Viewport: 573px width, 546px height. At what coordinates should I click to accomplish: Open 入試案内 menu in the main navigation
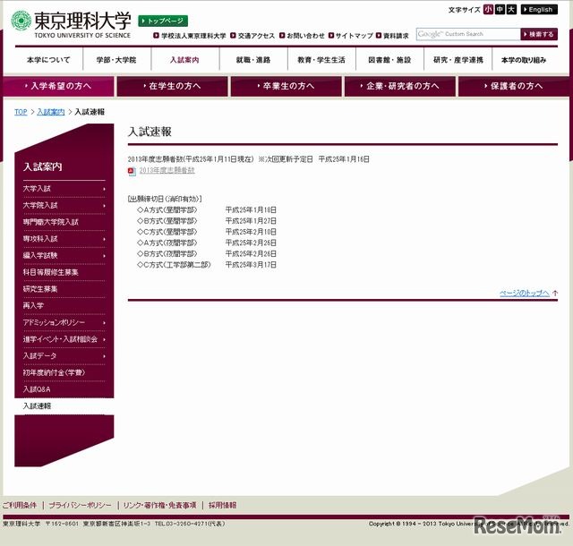click(x=185, y=60)
